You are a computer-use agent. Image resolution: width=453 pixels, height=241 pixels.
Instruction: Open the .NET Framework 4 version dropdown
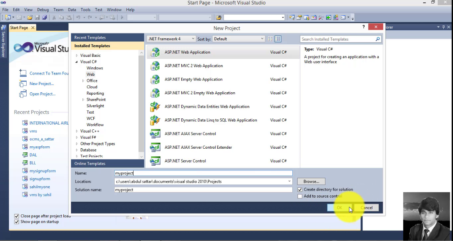[x=171, y=39]
